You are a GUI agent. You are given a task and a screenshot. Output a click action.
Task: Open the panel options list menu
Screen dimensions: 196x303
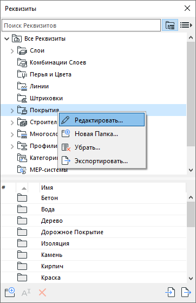(186, 25)
